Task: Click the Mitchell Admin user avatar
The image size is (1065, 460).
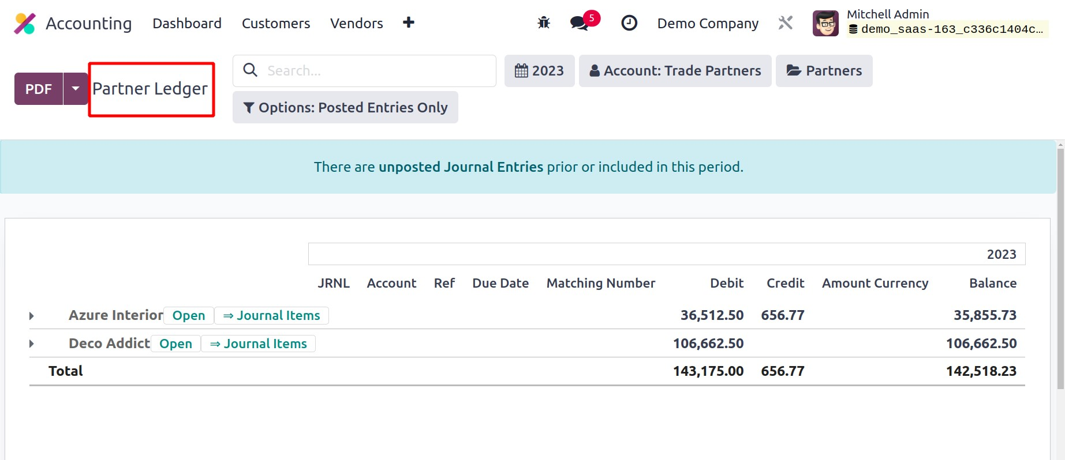Action: (825, 24)
